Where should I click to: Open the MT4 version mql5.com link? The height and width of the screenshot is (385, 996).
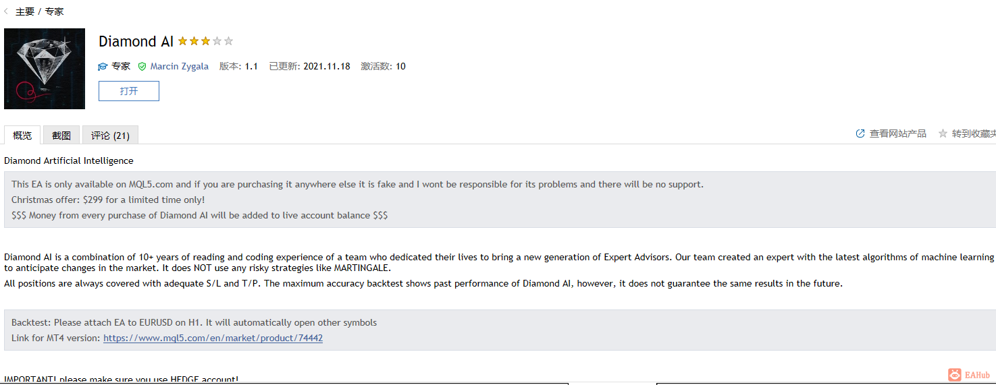coord(213,338)
